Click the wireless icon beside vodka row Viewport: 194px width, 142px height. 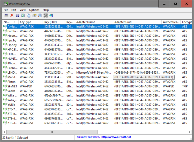pyautogui.click(x=5, y=91)
